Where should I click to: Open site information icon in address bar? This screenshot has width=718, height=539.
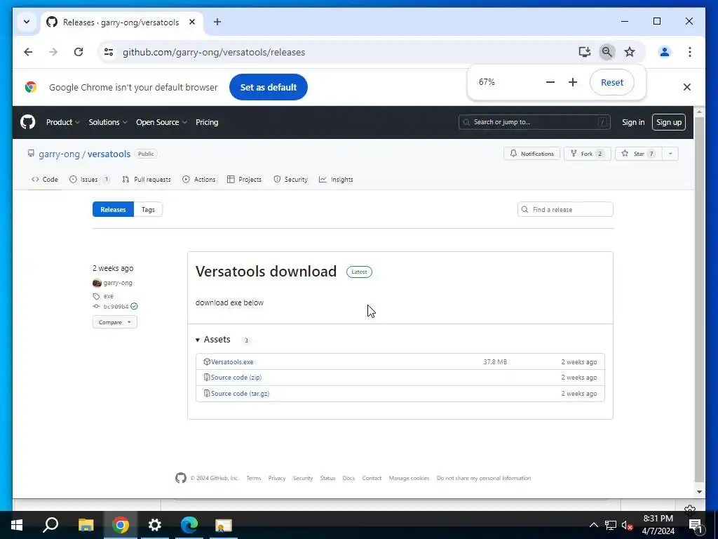coord(109,52)
